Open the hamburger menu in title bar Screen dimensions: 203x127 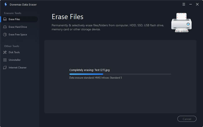pos(184,4)
